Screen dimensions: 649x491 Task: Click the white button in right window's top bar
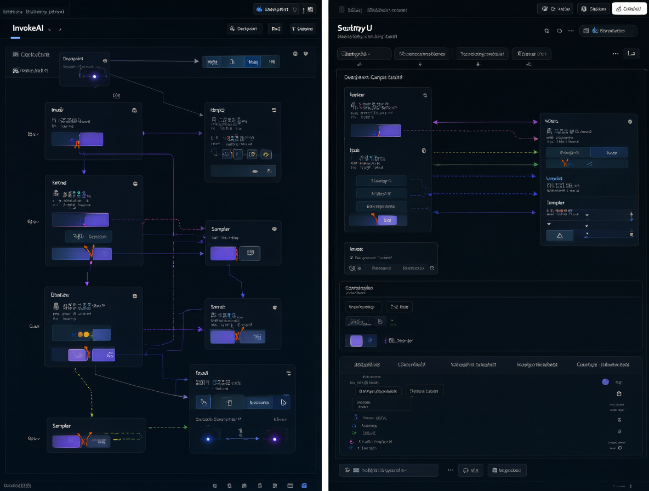(x=629, y=9)
